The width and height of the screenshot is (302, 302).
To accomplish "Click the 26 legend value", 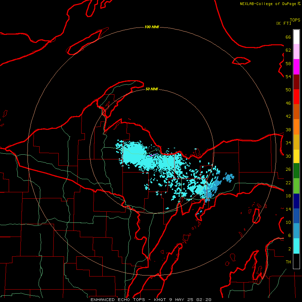I will pos(288,169).
